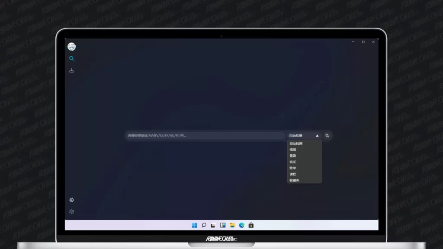
Task: Open settings via the bottom gear icon
Action: pos(71,212)
